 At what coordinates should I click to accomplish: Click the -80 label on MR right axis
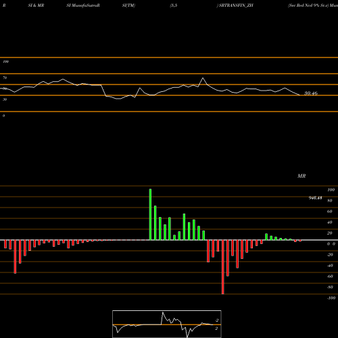click(x=330, y=287)
